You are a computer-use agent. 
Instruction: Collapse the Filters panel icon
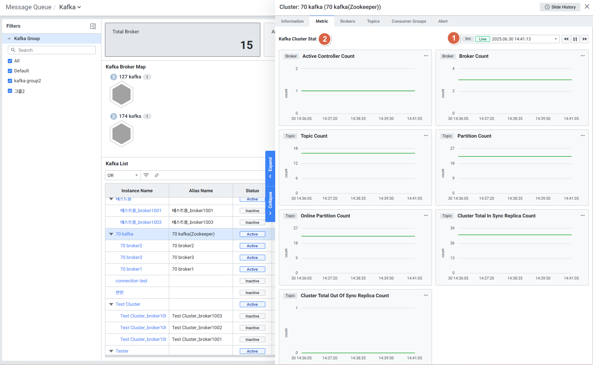tap(93, 26)
